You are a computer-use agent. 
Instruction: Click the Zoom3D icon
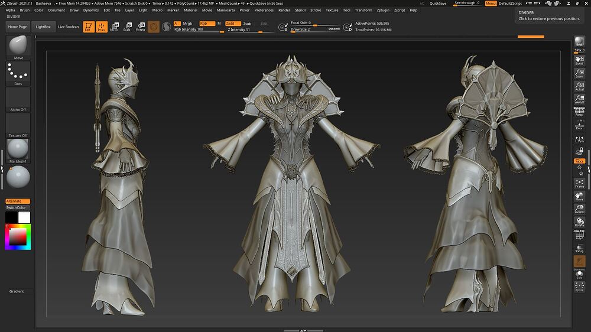(579, 209)
